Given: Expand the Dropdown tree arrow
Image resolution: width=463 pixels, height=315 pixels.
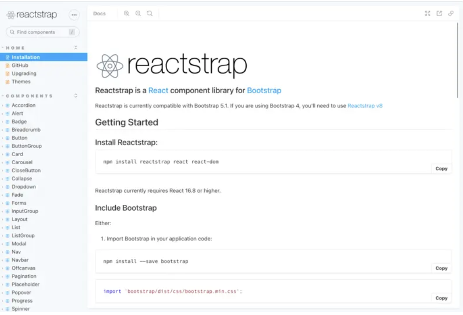Looking at the screenshot, I should coord(3,187).
